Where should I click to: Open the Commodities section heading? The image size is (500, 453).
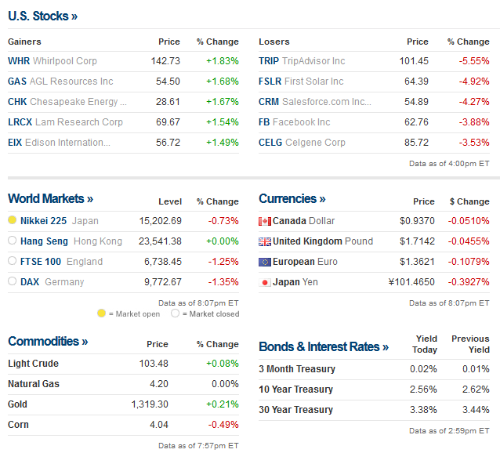48,342
